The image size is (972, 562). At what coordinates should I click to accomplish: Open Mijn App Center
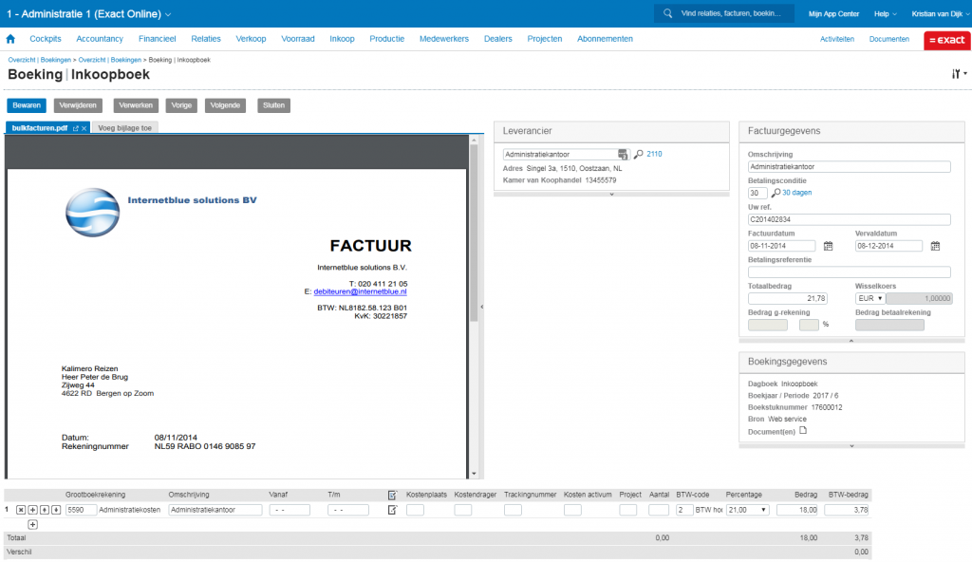(833, 13)
